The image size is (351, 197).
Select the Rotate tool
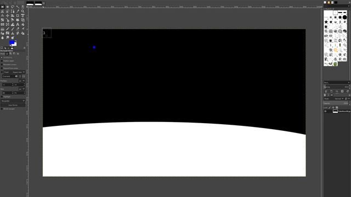coord(2,20)
